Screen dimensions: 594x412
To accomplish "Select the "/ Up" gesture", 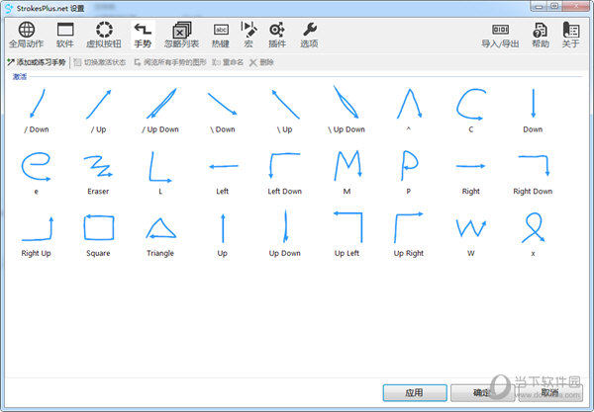I will pyautogui.click(x=98, y=110).
